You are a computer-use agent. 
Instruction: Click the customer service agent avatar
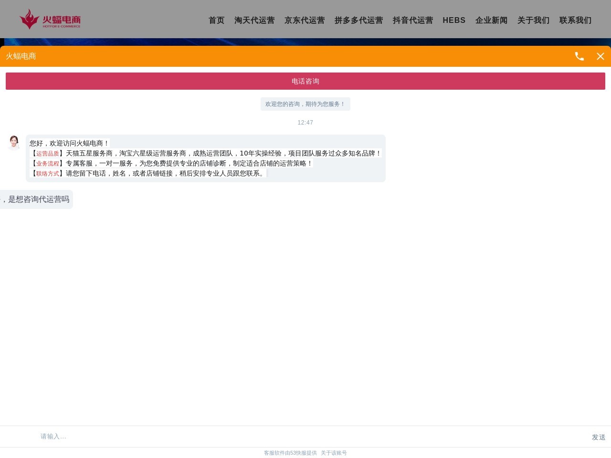pos(14,143)
